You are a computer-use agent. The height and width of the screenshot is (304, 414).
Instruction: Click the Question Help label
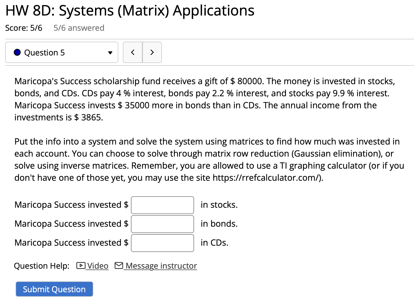click(x=41, y=265)
